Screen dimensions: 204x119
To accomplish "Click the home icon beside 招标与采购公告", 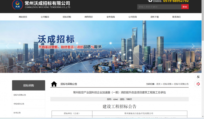I will pyautogui.click(x=54, y=84).
